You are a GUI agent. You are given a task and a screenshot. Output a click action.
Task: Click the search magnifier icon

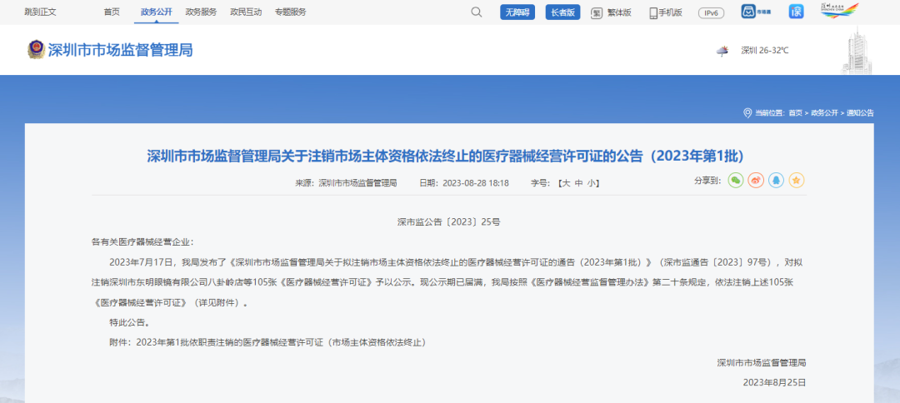[x=477, y=12]
